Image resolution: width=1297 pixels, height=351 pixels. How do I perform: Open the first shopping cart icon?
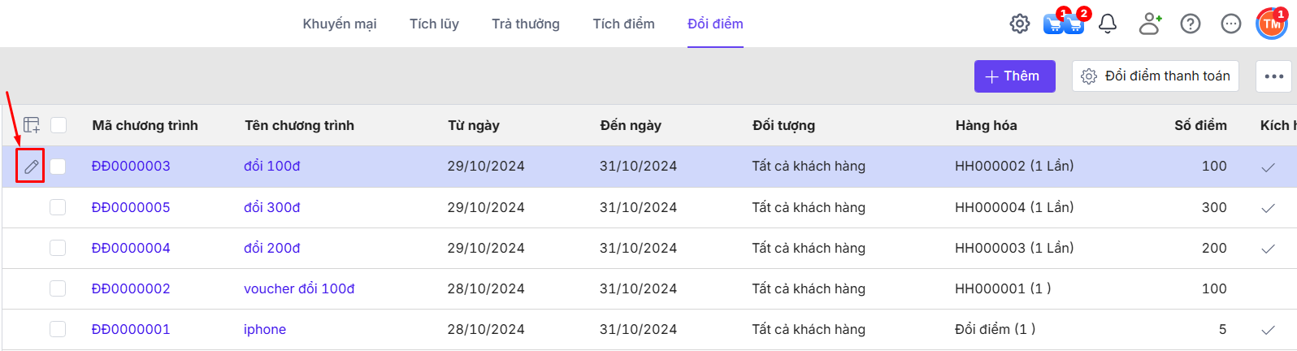pos(1053,24)
